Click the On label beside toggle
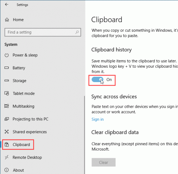Viewport: 178px width, 174px height. pyautogui.click(x=109, y=79)
